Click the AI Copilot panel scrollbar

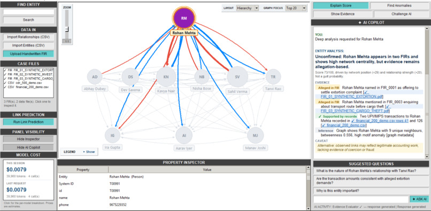[x=427, y=92]
